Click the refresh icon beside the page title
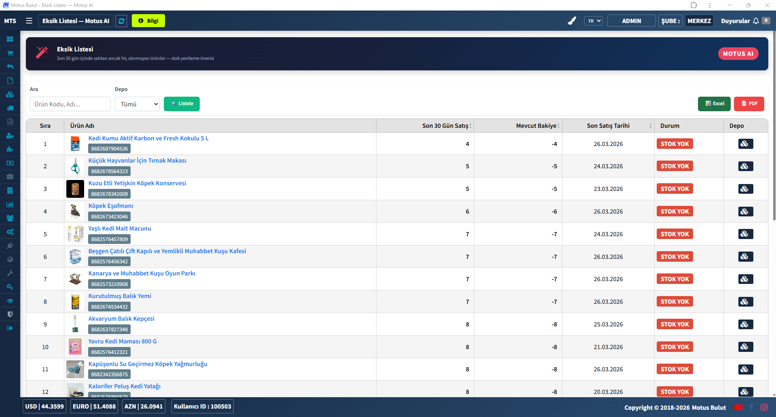Image resolution: width=776 pixels, height=417 pixels. (121, 21)
